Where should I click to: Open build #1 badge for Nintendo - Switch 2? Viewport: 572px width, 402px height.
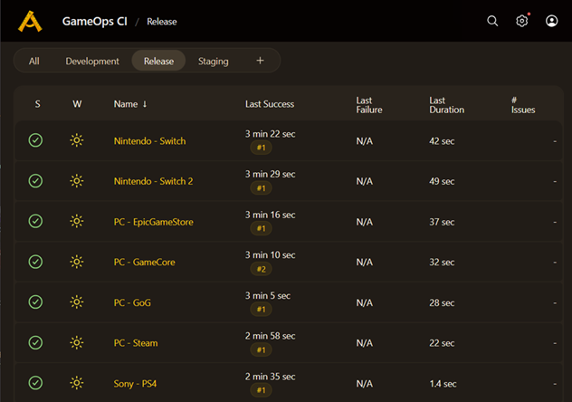click(x=261, y=188)
